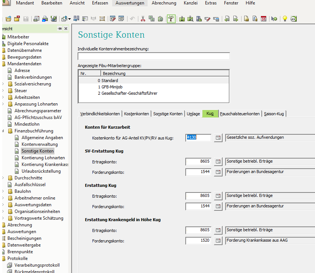Collapse the Finanzbuchführung tree node
This screenshot has width=315, height=273.
pyautogui.click(x=3, y=131)
